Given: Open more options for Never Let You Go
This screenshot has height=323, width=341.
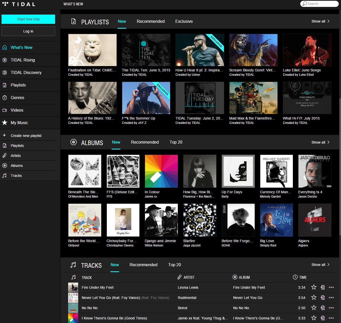Looking at the screenshot, I should click(331, 297).
